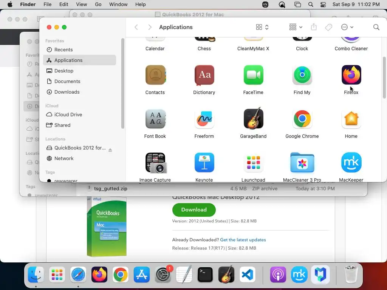Go back with the Finder back arrow
Image resolution: width=387 pixels, height=290 pixels.
coord(136,27)
